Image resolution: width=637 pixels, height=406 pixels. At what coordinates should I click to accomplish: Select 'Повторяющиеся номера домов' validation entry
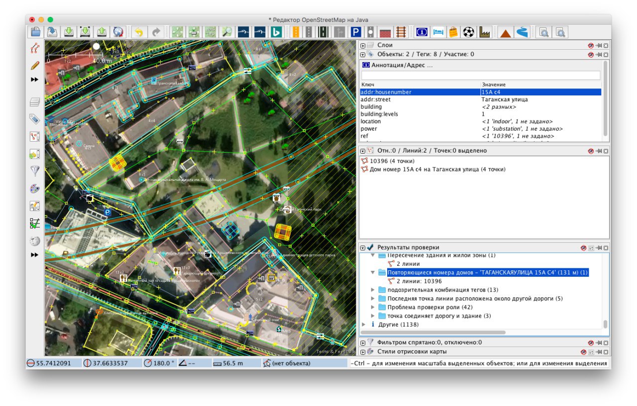tap(488, 272)
